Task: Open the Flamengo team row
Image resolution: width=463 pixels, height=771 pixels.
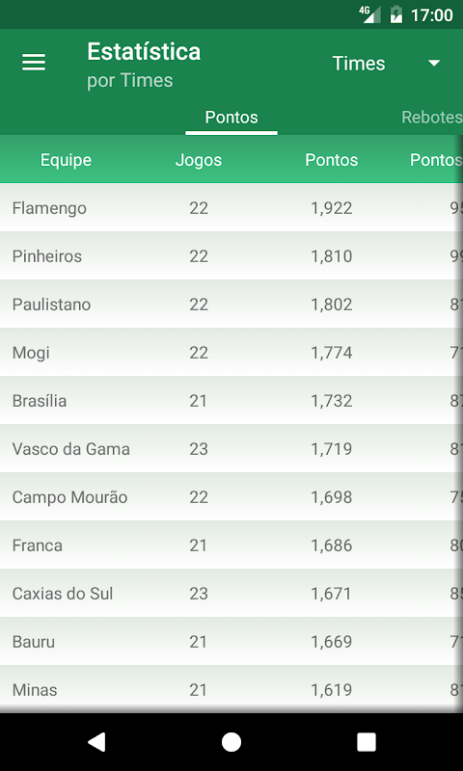Action: pyautogui.click(x=231, y=208)
